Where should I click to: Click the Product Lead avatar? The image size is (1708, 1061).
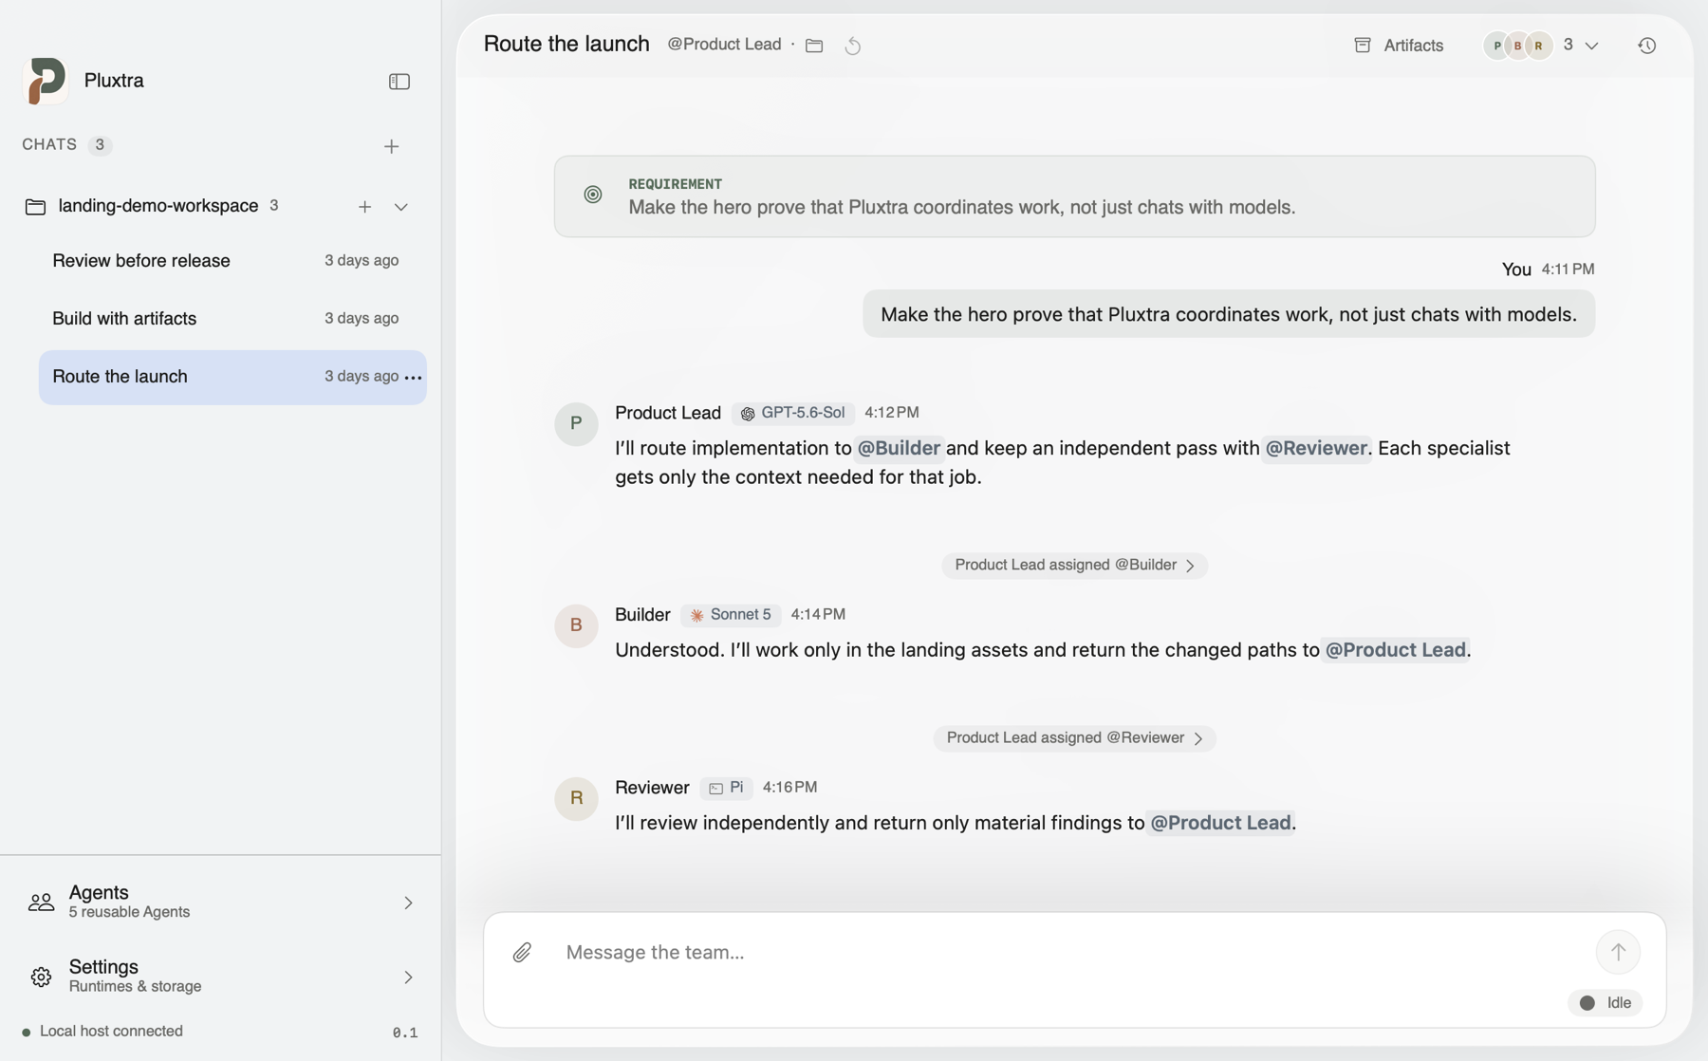pyautogui.click(x=576, y=423)
